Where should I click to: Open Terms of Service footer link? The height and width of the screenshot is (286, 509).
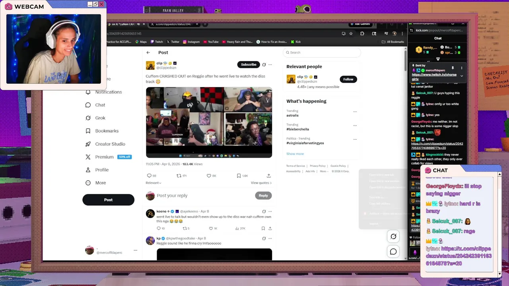295,166
